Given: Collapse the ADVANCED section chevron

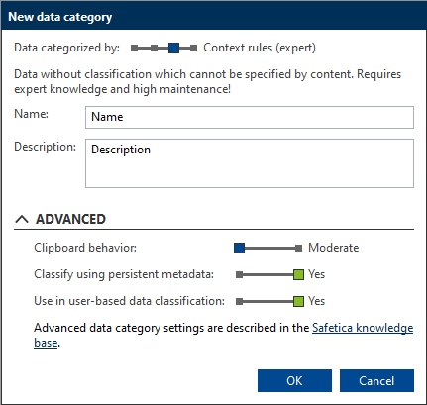Looking at the screenshot, I should coord(22,219).
